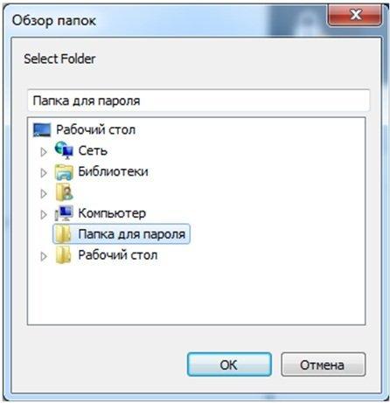Viewport: 390px width, 403px height.
Task: Select Компьютер label in folder tree
Action: point(112,213)
